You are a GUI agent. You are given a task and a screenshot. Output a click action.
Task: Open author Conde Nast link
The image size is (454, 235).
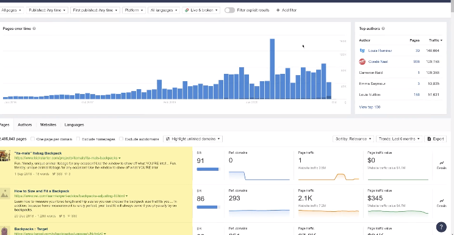pos(378,62)
